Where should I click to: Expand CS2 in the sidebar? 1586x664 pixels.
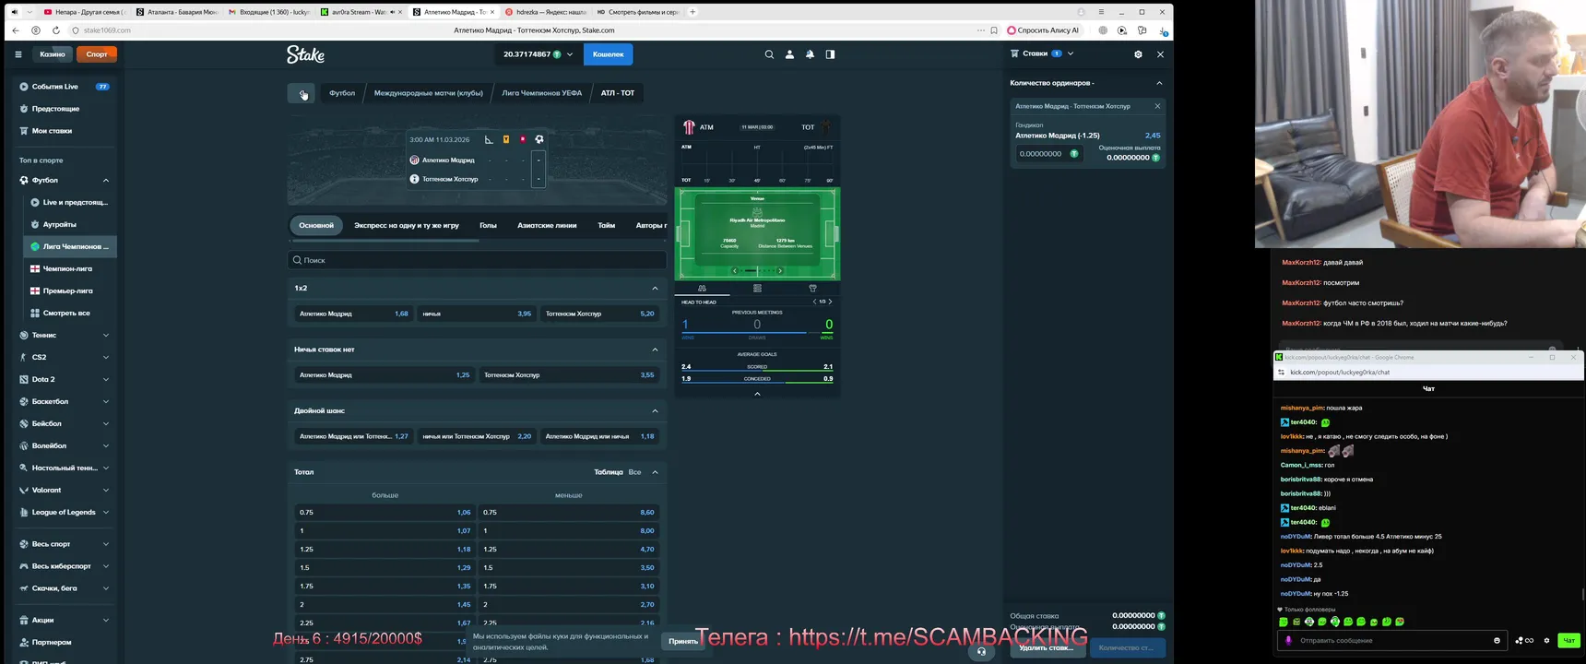pos(106,358)
